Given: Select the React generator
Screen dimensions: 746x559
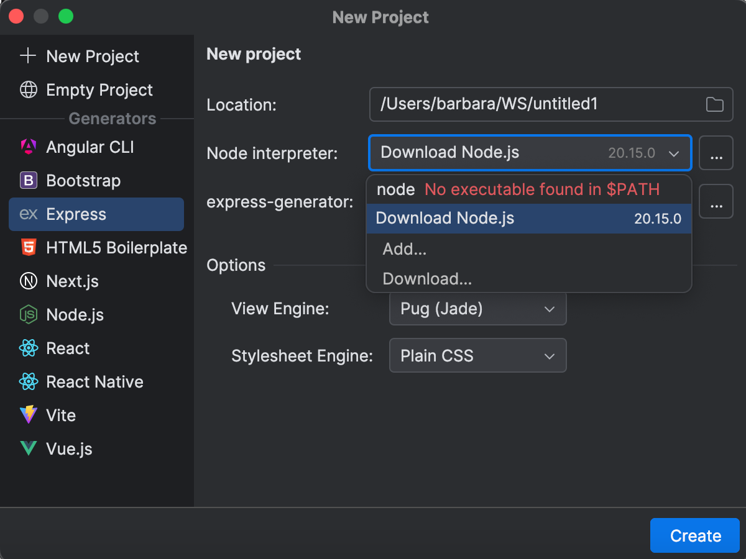Looking at the screenshot, I should pyautogui.click(x=68, y=348).
